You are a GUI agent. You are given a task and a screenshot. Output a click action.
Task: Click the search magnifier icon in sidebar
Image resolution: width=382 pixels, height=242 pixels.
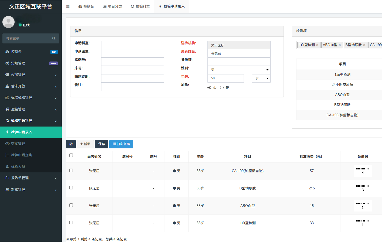[x=54, y=39]
